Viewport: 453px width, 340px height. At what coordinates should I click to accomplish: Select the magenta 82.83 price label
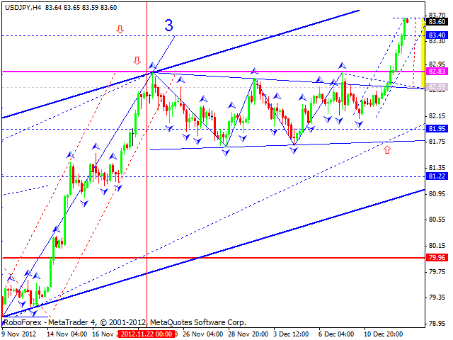[x=437, y=72]
